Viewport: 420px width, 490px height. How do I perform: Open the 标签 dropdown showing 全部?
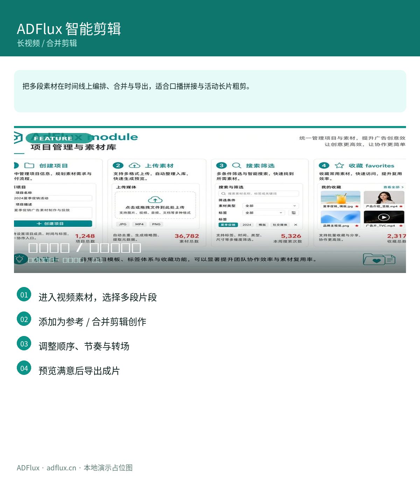pyautogui.click(x=264, y=213)
